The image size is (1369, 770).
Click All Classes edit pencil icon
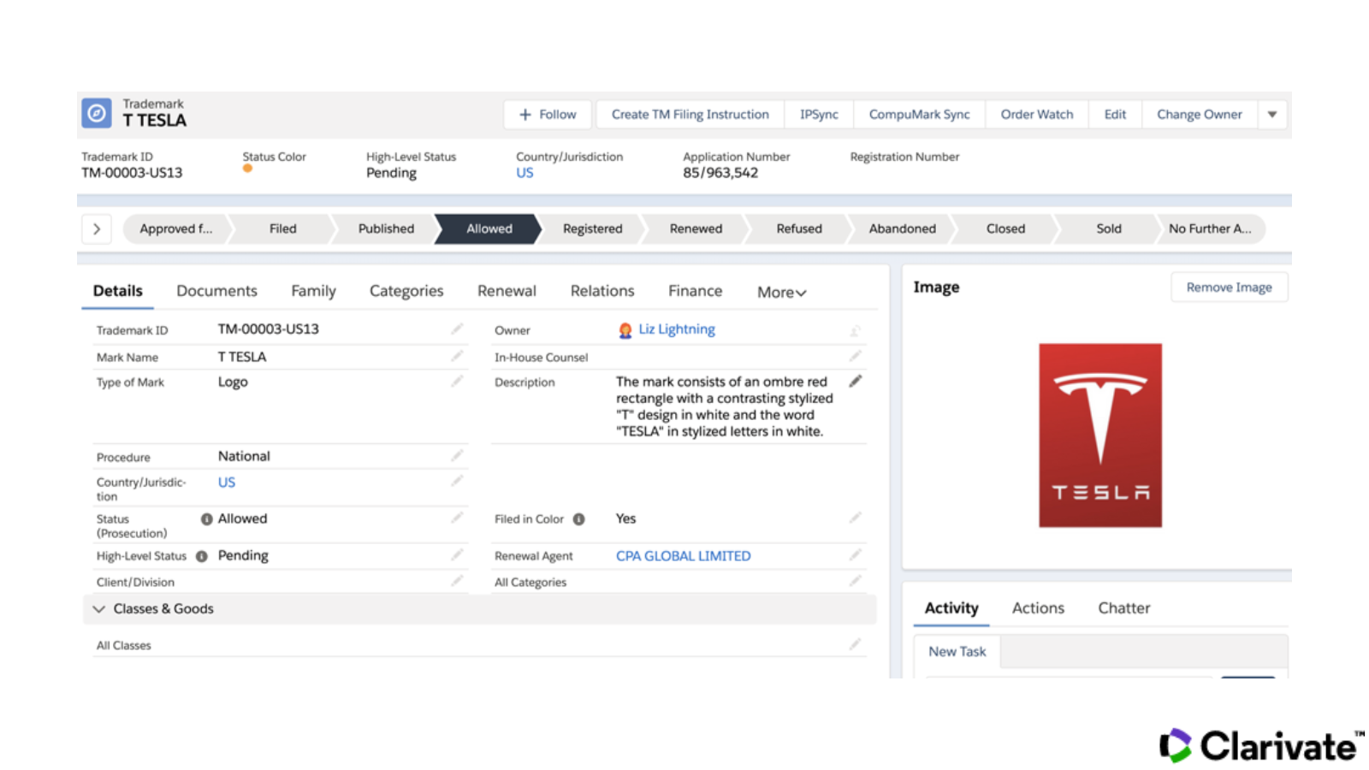click(x=855, y=644)
